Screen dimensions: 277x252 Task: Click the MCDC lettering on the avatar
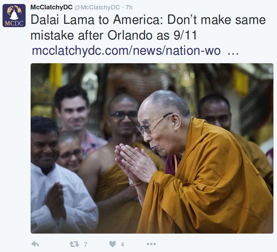click(14, 24)
